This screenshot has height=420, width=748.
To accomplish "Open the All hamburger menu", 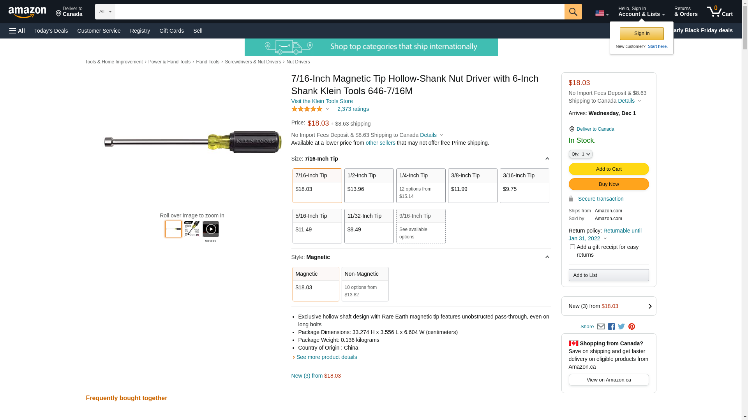I will (17, 31).
